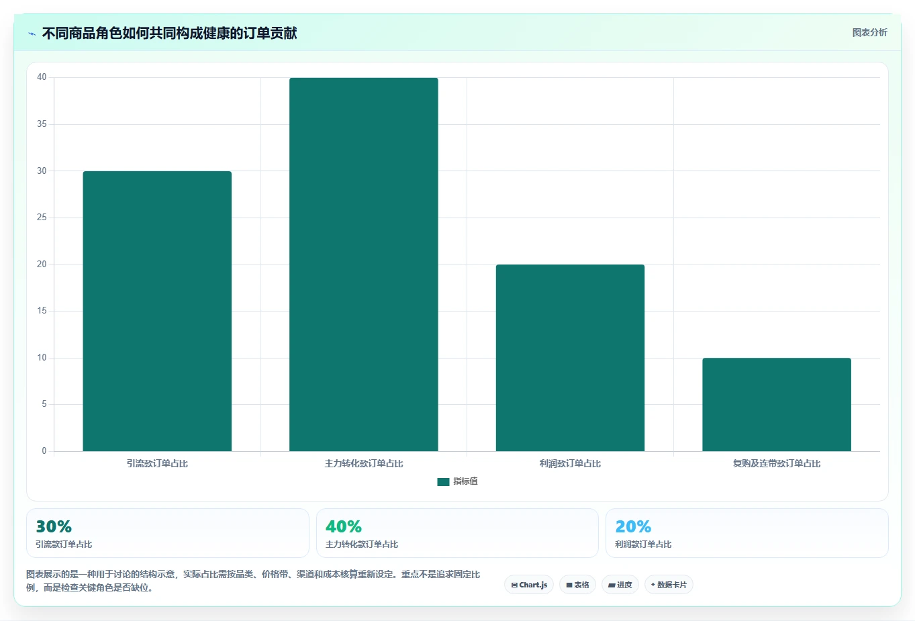
Task: Click the lightning icon beside the chart title
Action: point(32,34)
